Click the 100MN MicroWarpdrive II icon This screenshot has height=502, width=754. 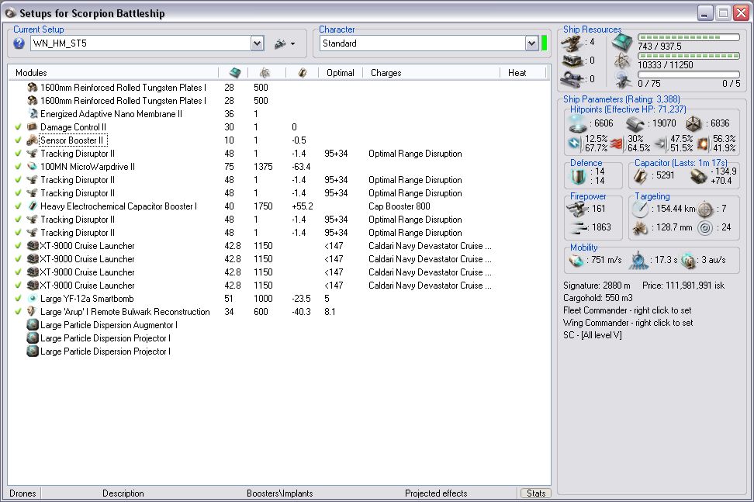(x=33, y=166)
